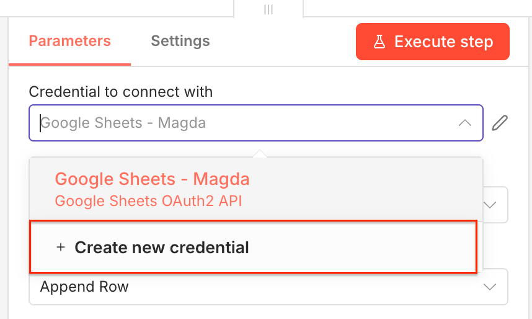Expand the Append Row operation chevron
This screenshot has height=319, width=532.
pos(490,287)
